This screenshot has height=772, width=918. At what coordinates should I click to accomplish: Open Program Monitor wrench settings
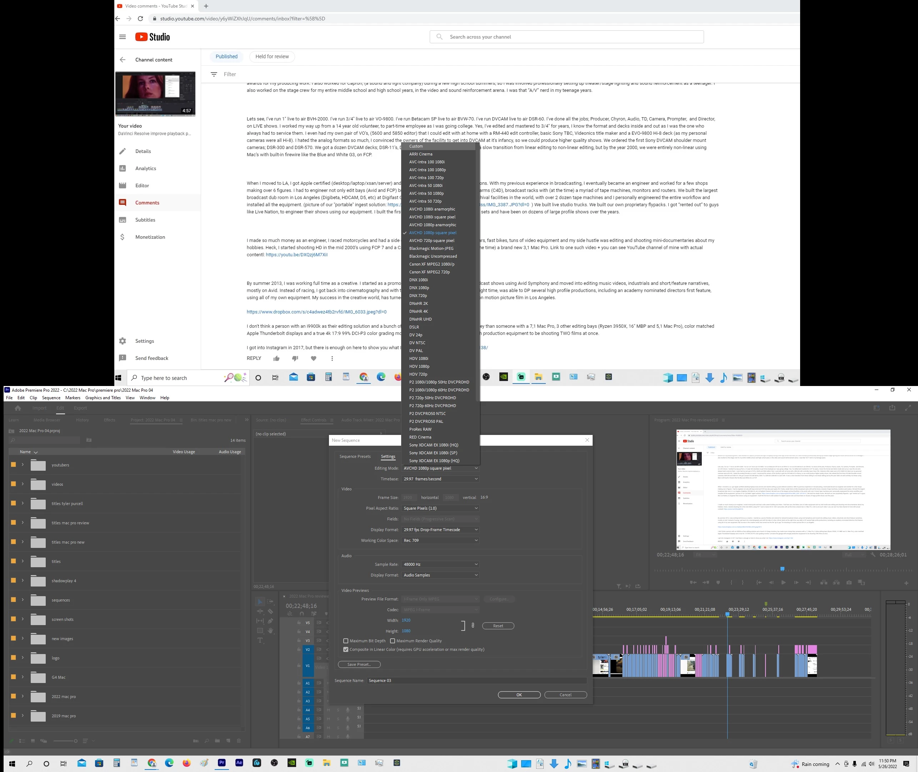[x=873, y=554]
